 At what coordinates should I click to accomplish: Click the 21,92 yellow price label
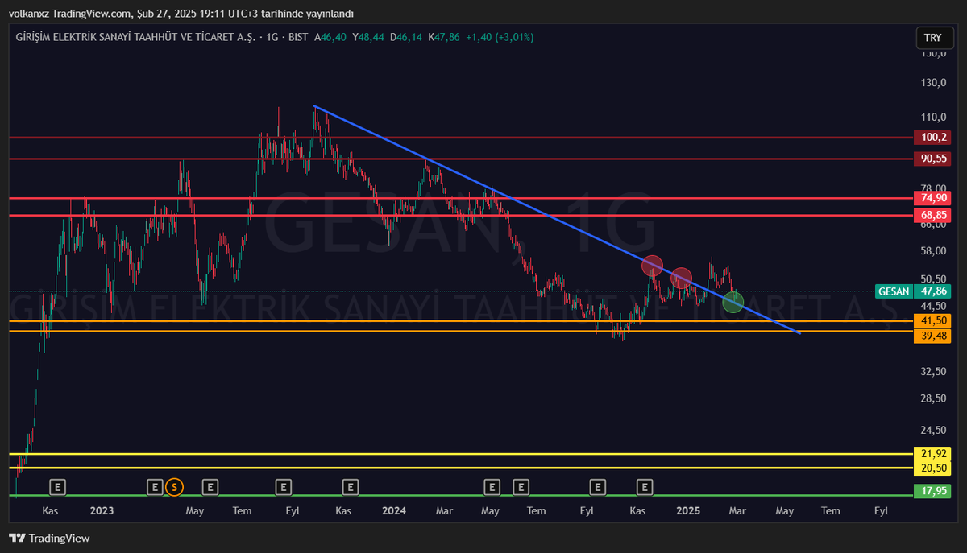point(932,454)
